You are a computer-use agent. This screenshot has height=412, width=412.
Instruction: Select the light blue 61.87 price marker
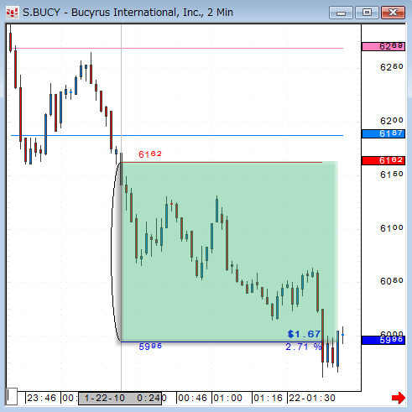coord(383,133)
